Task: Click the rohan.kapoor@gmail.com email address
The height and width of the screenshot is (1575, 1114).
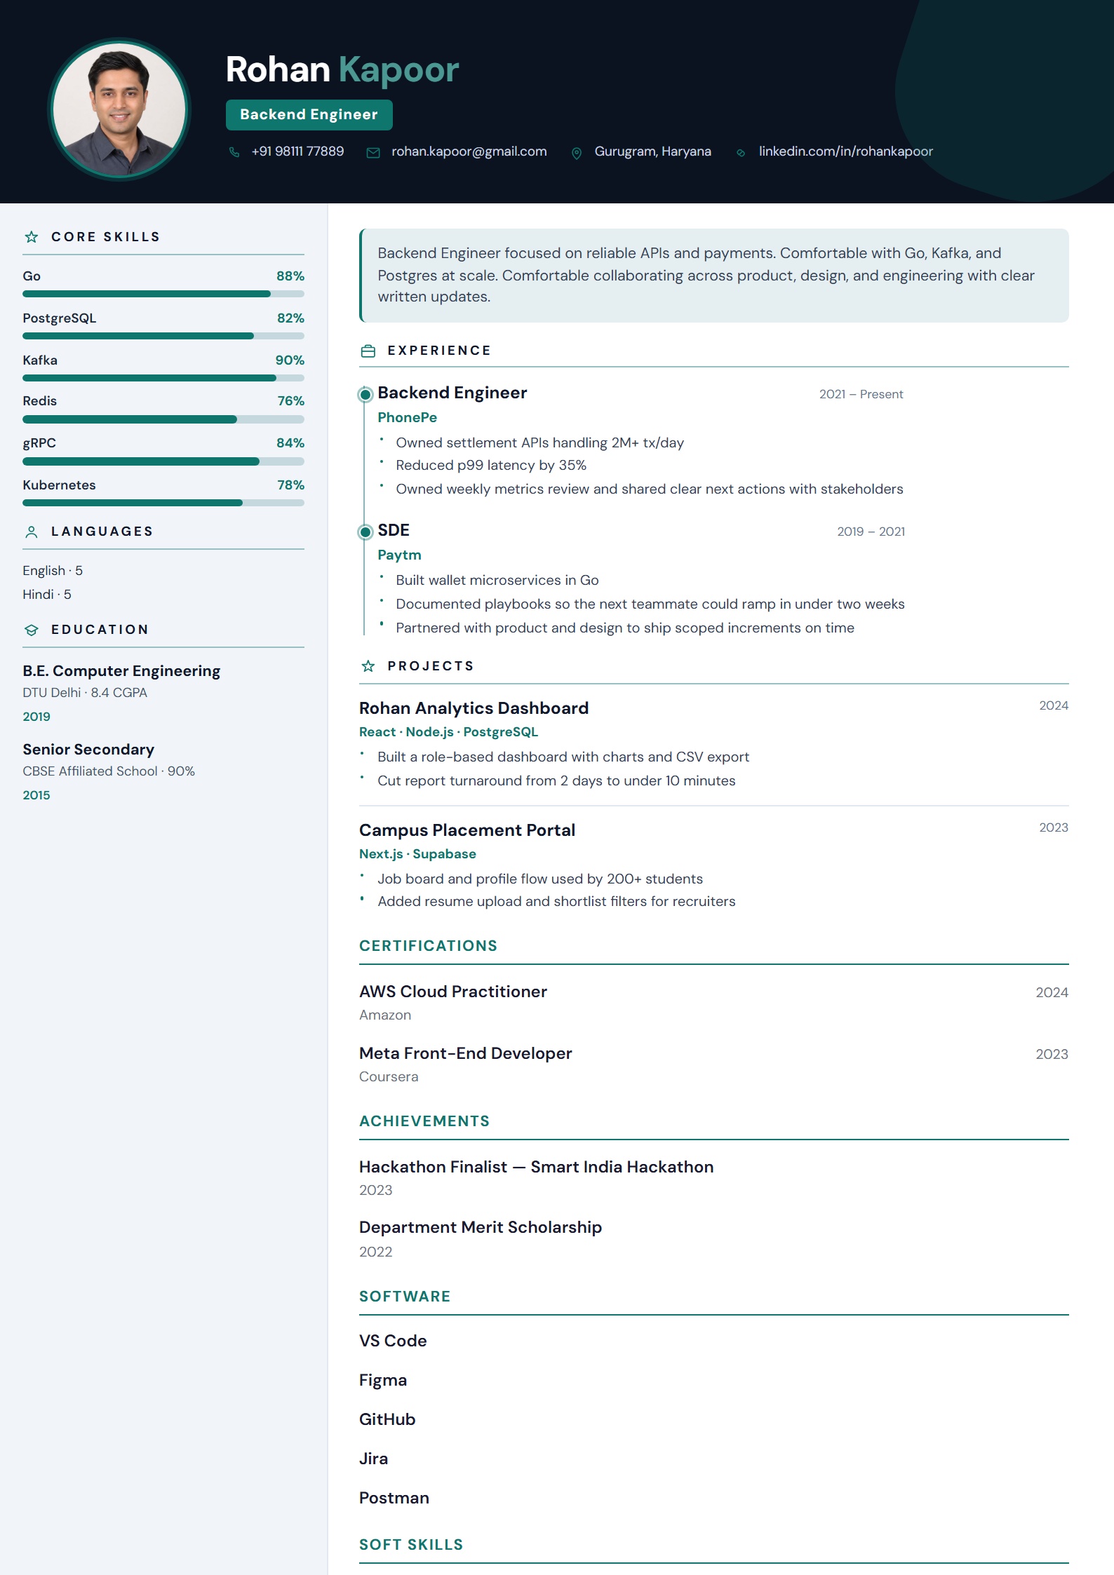Action: point(469,151)
